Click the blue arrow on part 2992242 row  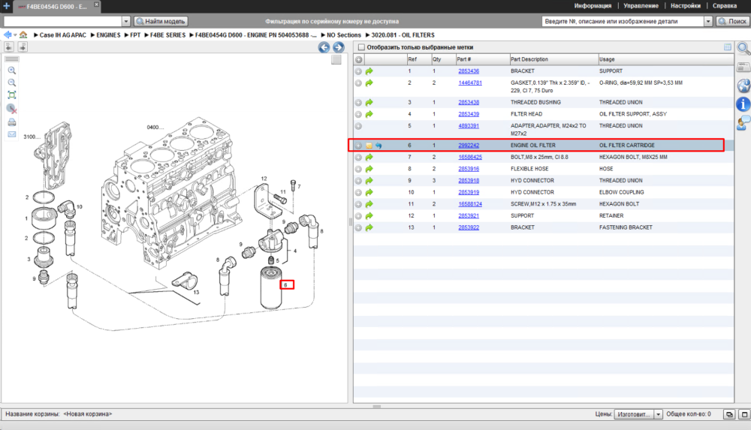tap(379, 146)
